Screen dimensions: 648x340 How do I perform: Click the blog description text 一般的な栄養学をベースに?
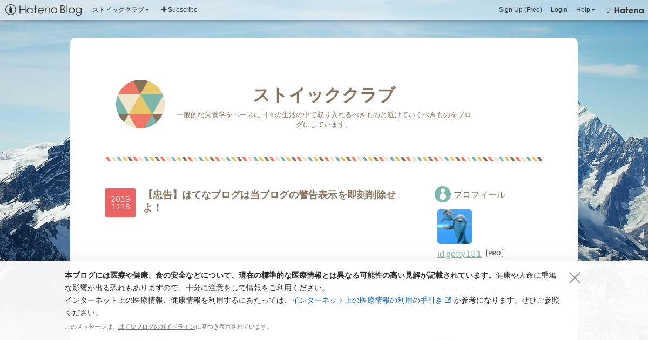point(324,120)
